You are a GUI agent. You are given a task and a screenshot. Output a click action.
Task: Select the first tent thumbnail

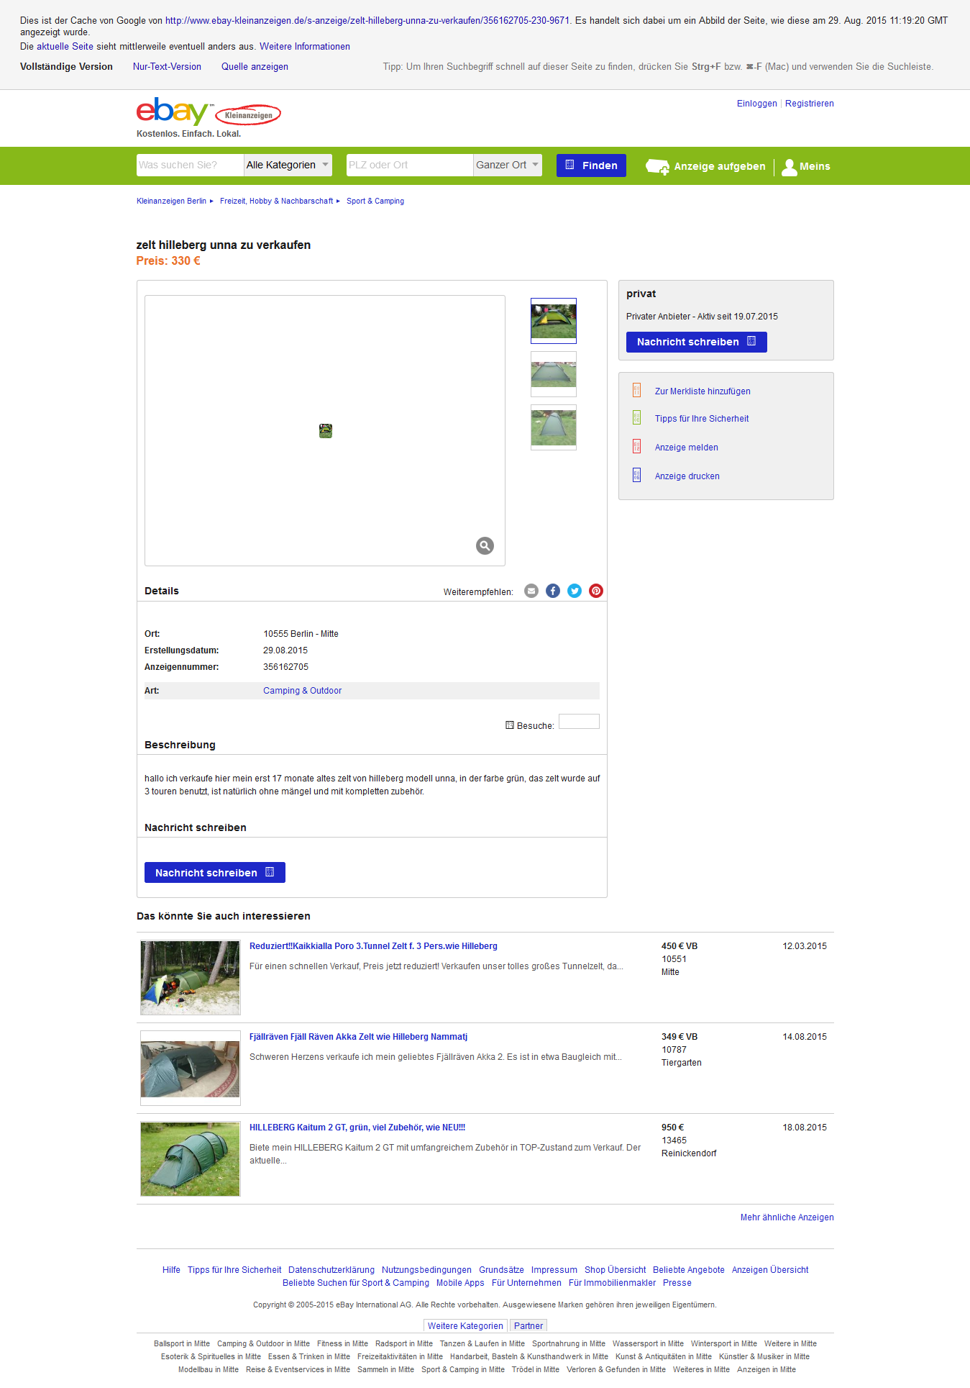(x=554, y=321)
